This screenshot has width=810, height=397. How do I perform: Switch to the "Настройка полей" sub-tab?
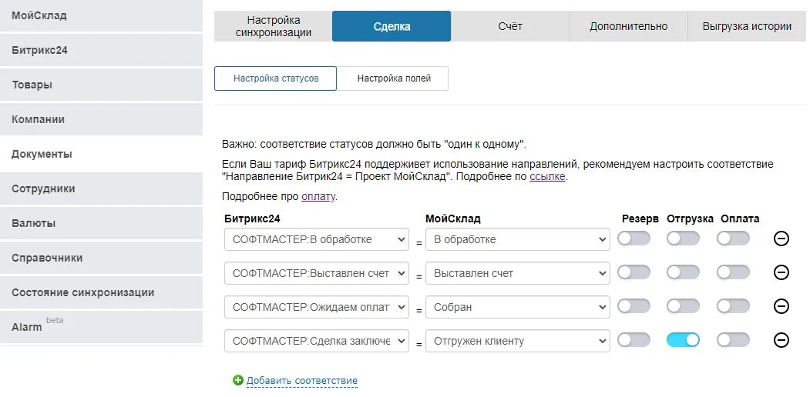394,78
